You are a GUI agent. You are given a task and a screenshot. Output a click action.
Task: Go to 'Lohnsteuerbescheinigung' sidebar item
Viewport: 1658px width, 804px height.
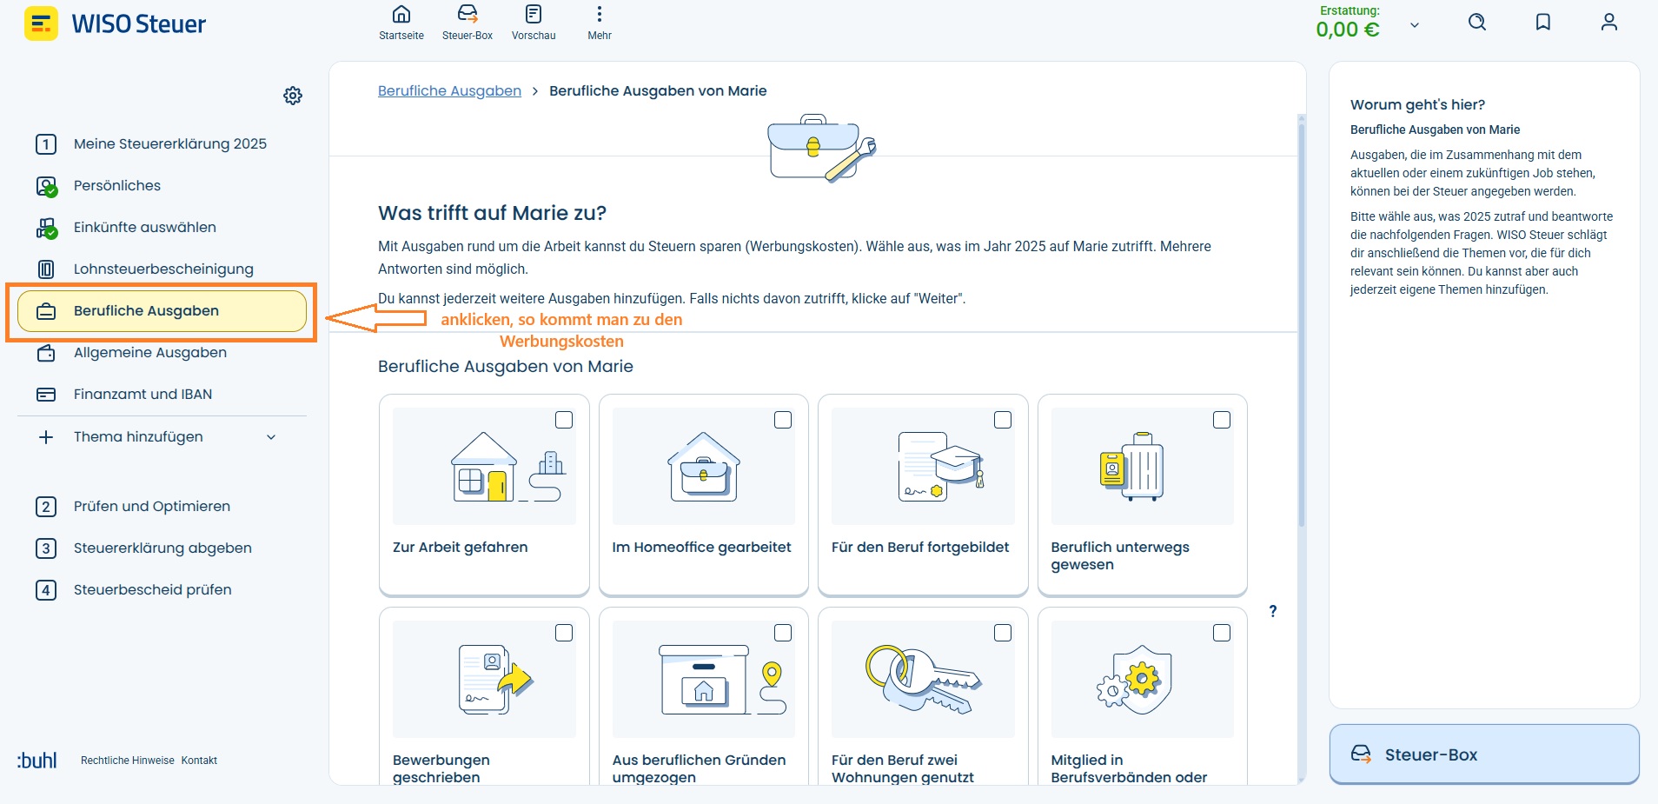pyautogui.click(x=162, y=269)
